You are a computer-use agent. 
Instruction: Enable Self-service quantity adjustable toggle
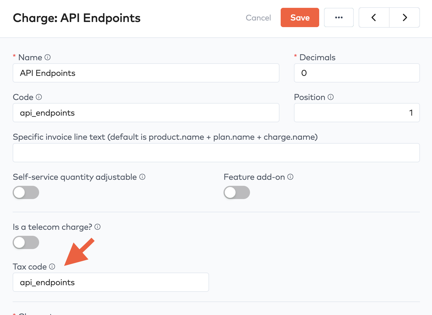tap(26, 192)
